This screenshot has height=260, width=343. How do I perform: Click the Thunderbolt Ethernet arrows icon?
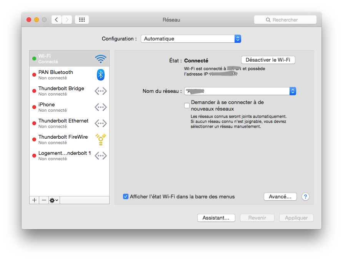[101, 123]
